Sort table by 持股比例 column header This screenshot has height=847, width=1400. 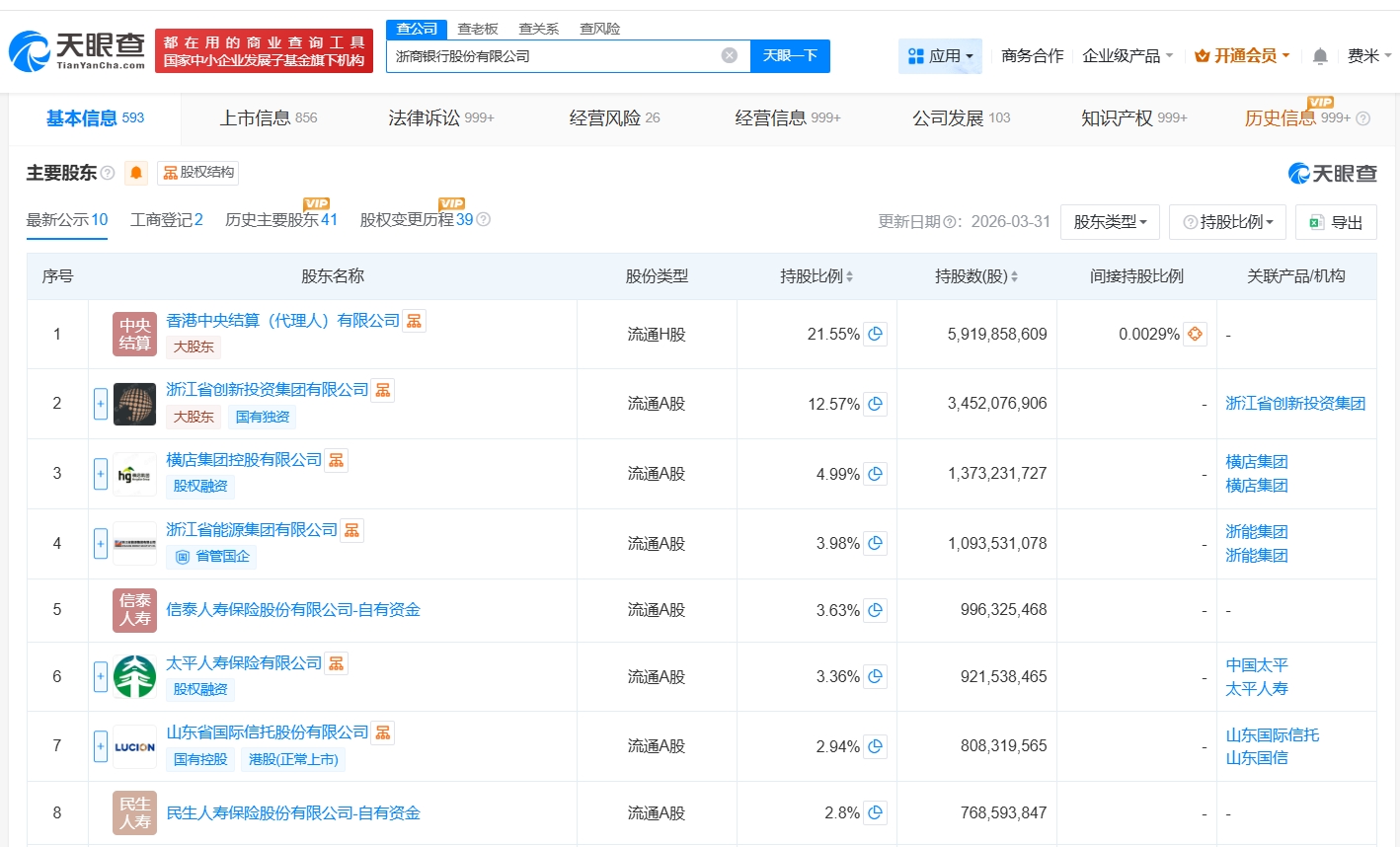[817, 276]
